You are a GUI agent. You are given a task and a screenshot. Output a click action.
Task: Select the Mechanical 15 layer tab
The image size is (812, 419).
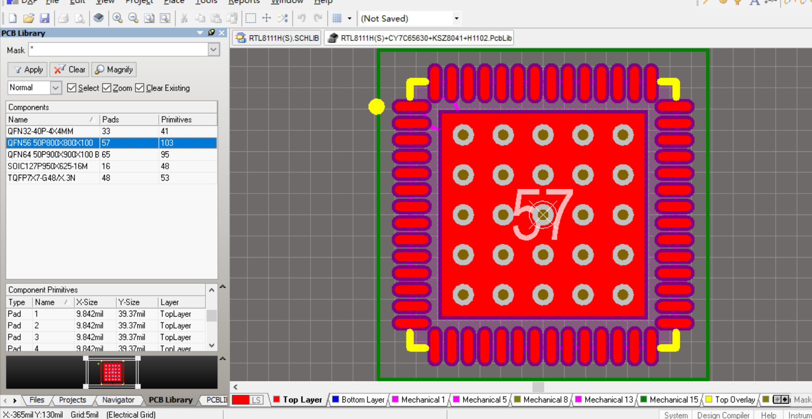click(x=669, y=400)
